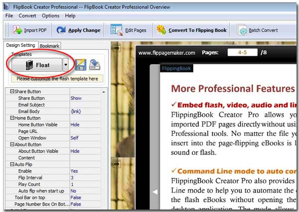
Task: Select the Tool Bar on top row
Action: [53, 198]
